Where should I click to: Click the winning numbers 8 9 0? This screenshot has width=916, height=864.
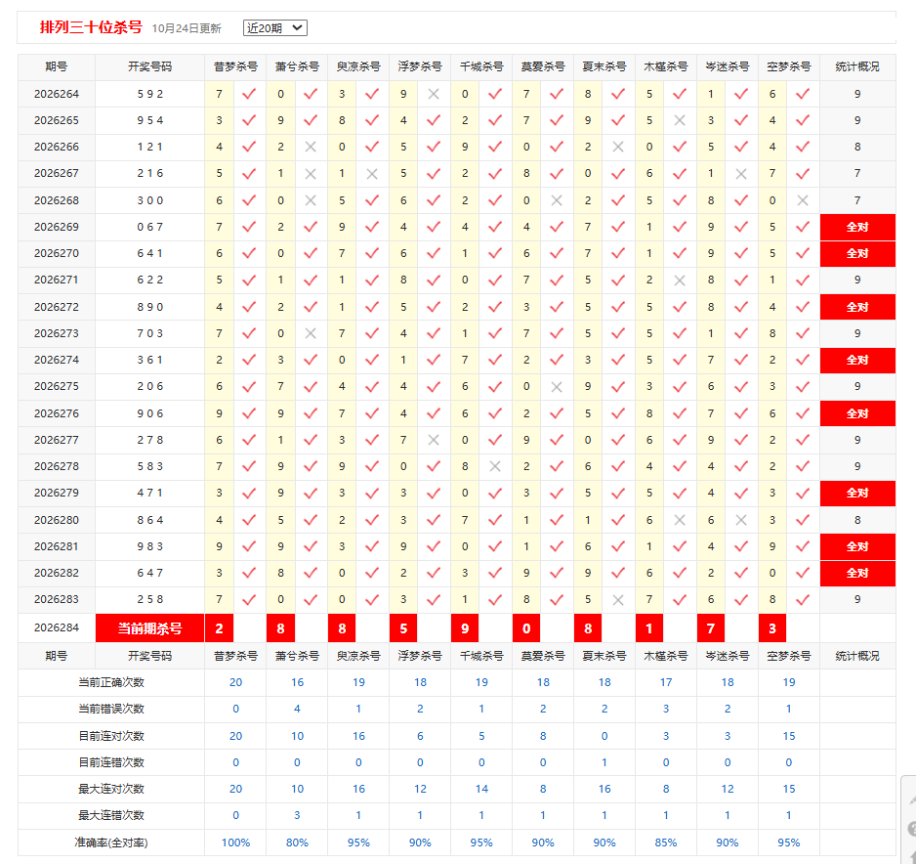pyautogui.click(x=150, y=307)
